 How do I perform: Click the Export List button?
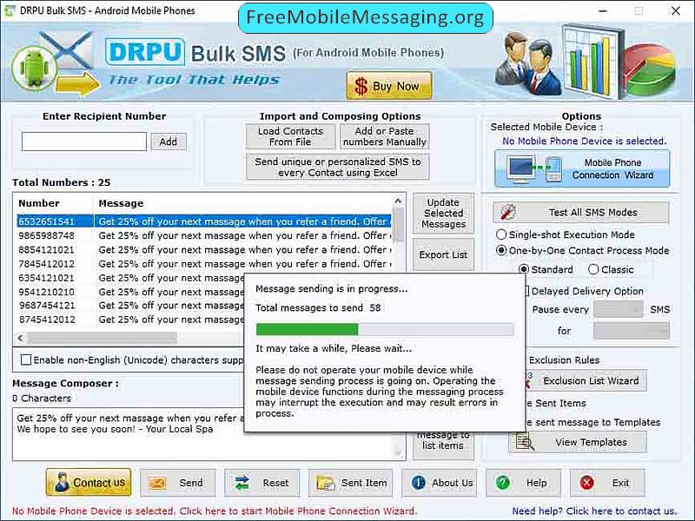[x=443, y=254]
